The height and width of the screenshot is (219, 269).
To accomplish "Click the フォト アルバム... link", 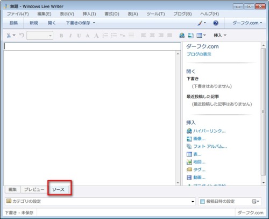I will coord(210,146).
